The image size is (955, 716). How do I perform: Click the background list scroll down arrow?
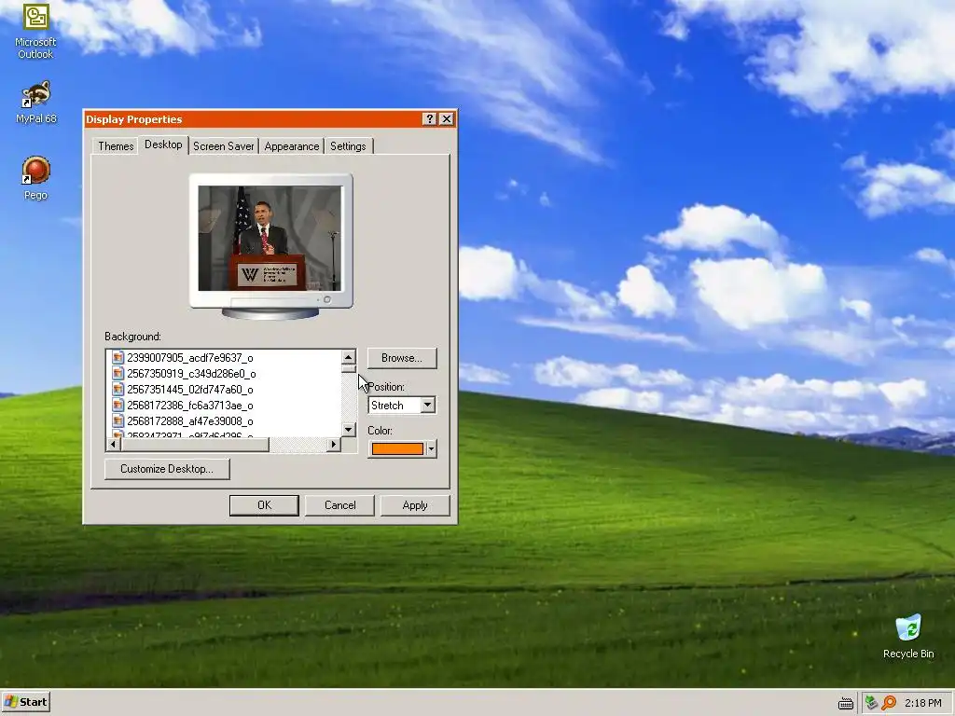[x=349, y=429]
